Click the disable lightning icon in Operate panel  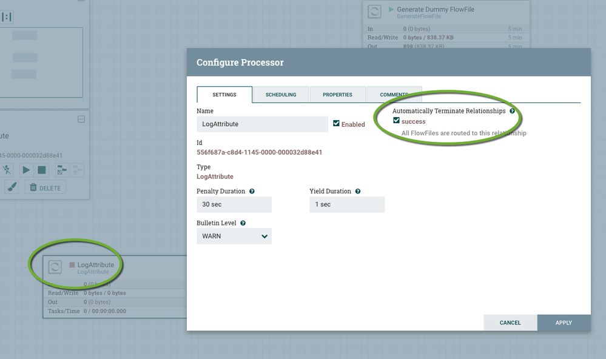click(x=7, y=170)
